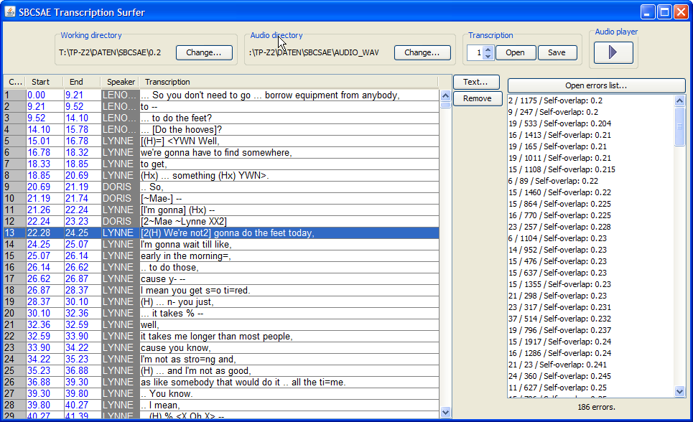Change the audio directory
This screenshot has height=422, width=693.
click(422, 52)
